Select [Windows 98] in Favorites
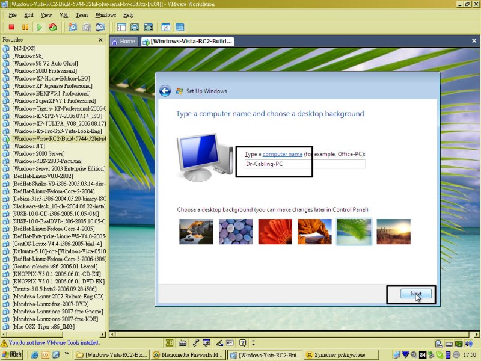Screen dimensions: 481x361 28,56
